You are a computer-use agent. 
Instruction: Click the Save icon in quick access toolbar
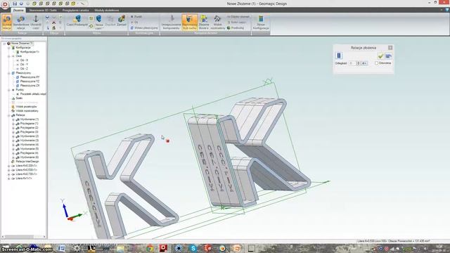pyautogui.click(x=15, y=4)
